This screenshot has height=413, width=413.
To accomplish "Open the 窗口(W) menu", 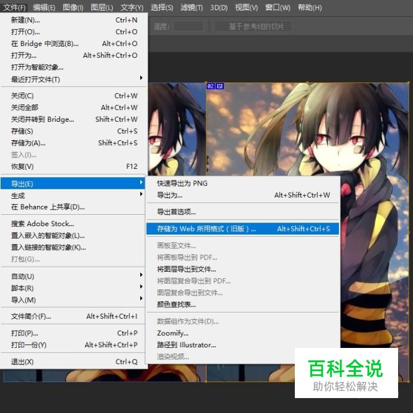I will pyautogui.click(x=278, y=7).
